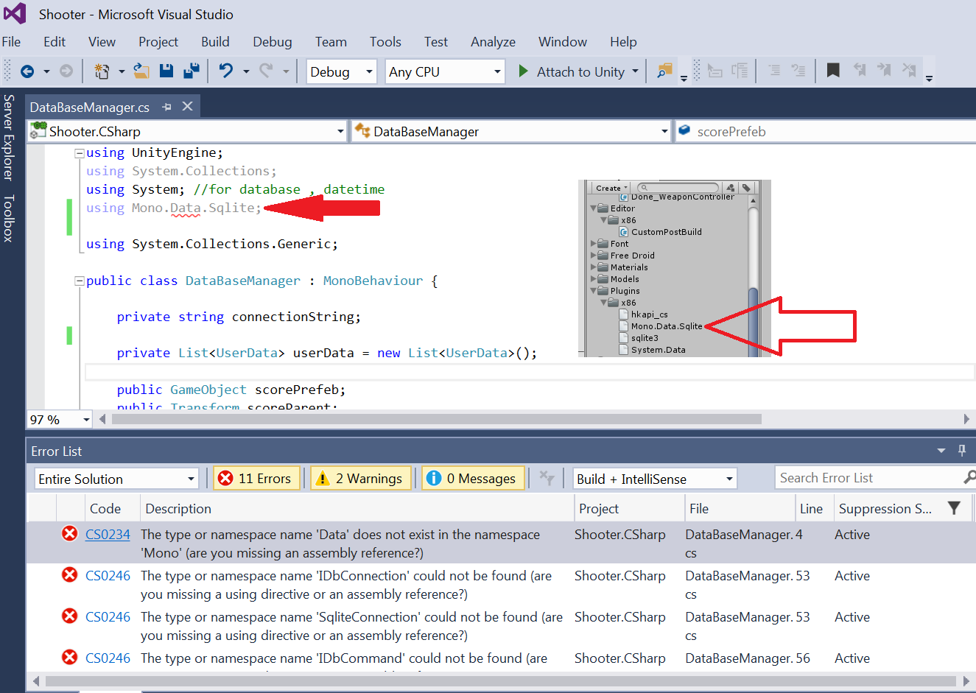This screenshot has height=693, width=976.
Task: Open the Edit menu
Action: click(55, 42)
